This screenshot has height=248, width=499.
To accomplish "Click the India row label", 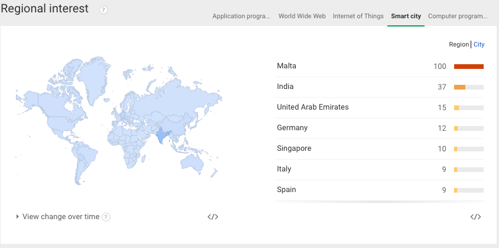I will coord(285,87).
